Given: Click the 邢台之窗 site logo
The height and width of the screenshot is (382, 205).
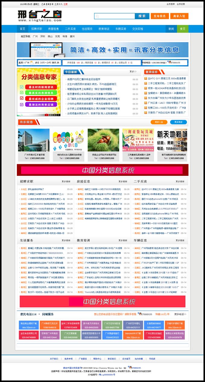Looking at the screenshot, I should [x=40, y=15].
